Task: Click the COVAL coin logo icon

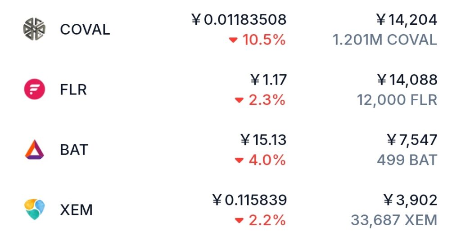Action: click(34, 29)
